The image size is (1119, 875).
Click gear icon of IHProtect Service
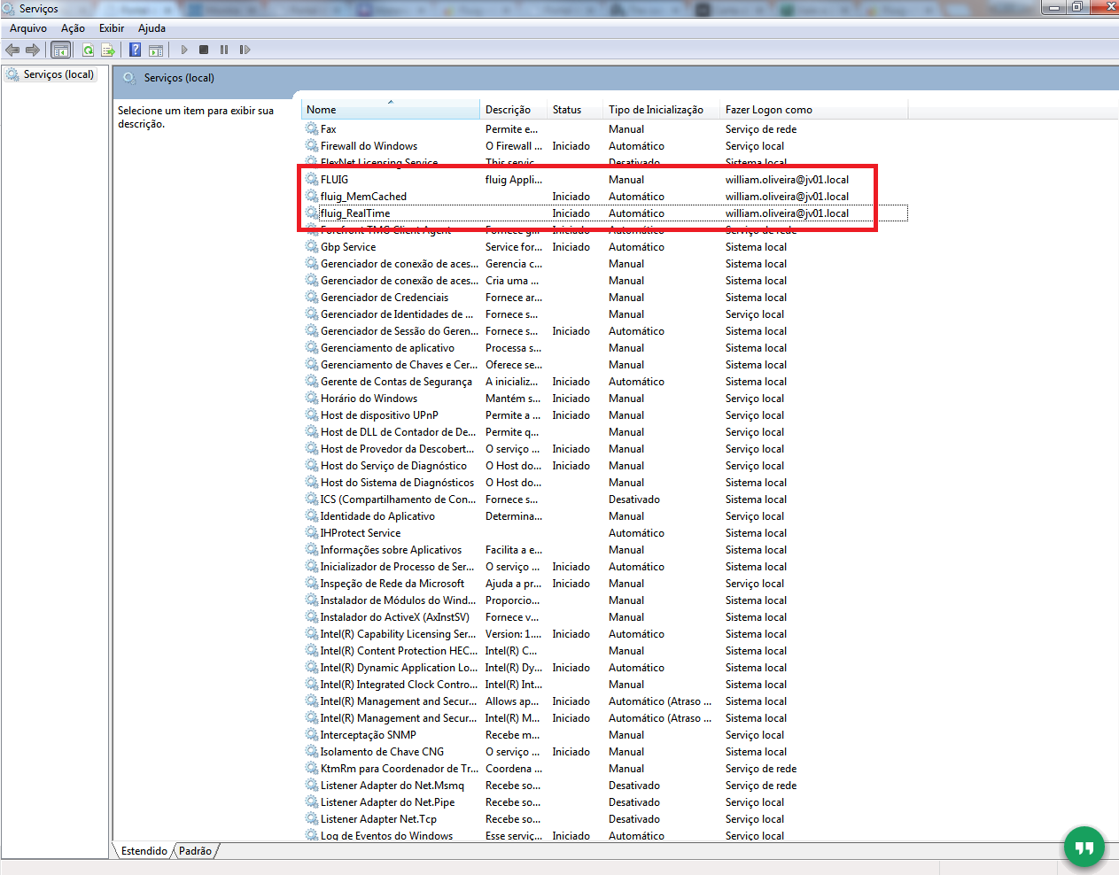point(312,532)
